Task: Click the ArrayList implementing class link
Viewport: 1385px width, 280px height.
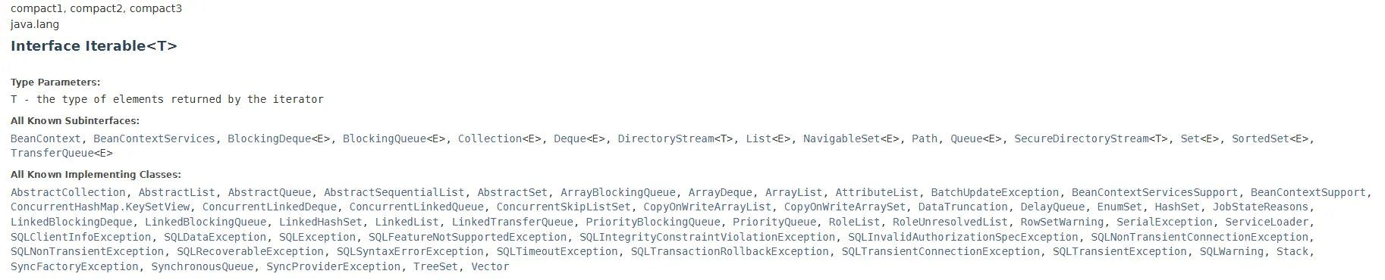Action: coord(794,193)
